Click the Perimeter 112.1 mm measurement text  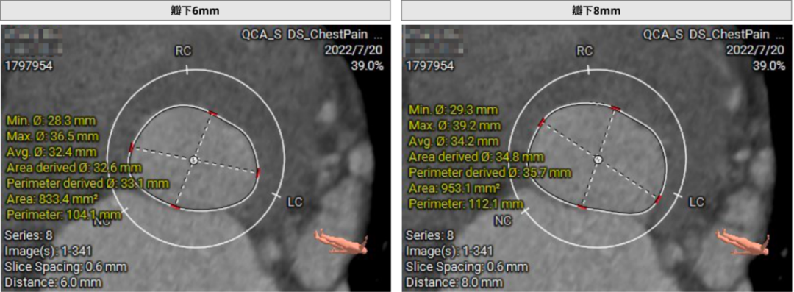[466, 204]
